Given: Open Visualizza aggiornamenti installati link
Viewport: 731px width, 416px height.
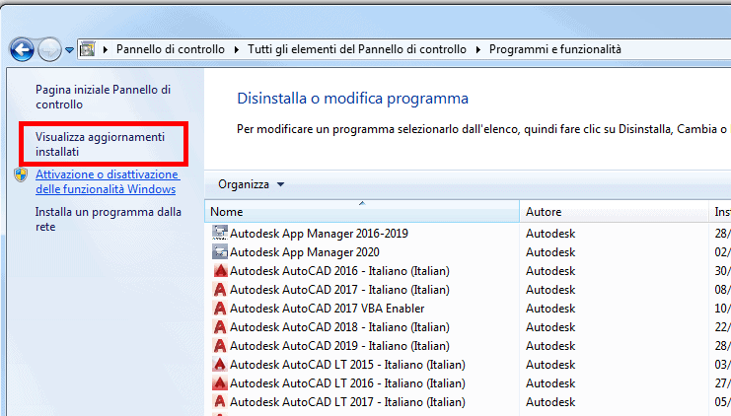Looking at the screenshot, I should click(101, 144).
